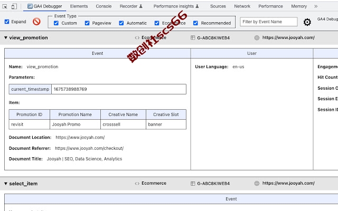Toggle the device toolbar icon

click(x=14, y=6)
